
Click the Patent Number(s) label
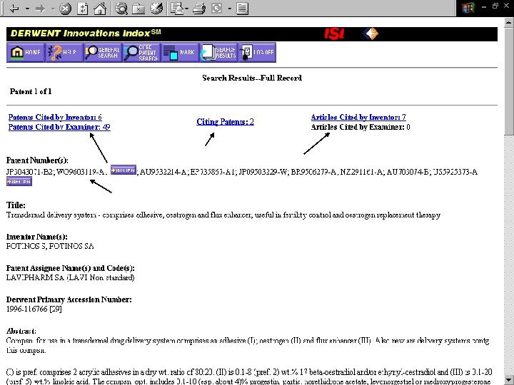click(37, 160)
